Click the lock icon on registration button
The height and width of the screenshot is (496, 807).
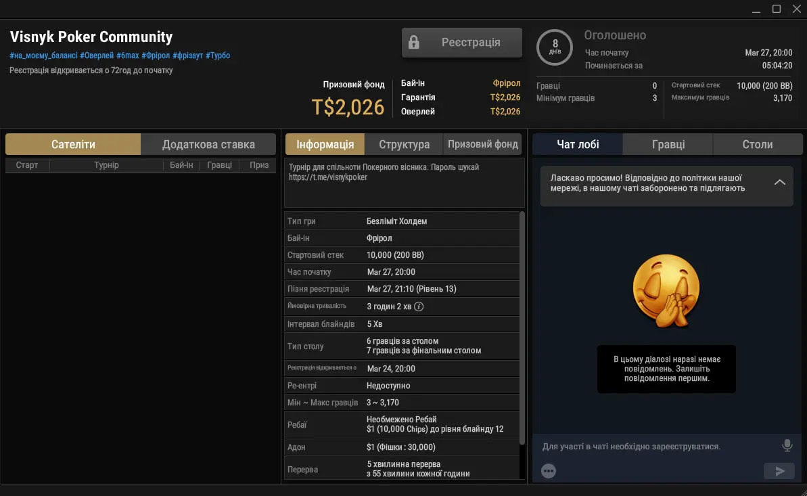414,43
